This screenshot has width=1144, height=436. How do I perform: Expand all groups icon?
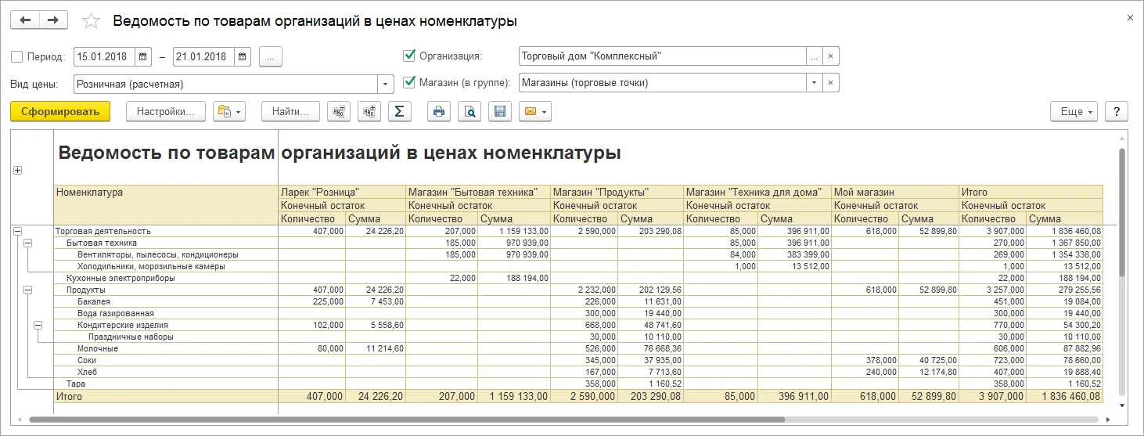369,112
